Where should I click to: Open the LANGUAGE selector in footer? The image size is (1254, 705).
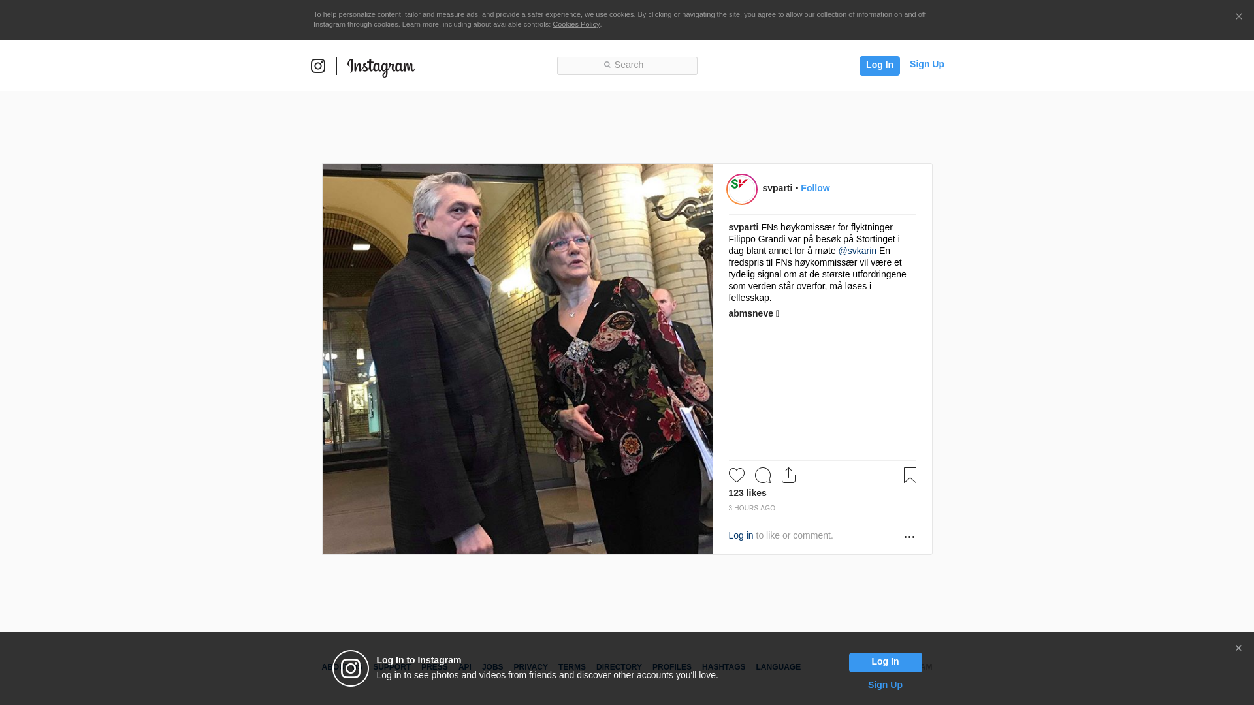tap(778, 667)
